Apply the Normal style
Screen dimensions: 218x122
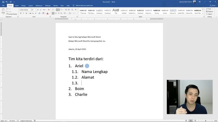83,12
